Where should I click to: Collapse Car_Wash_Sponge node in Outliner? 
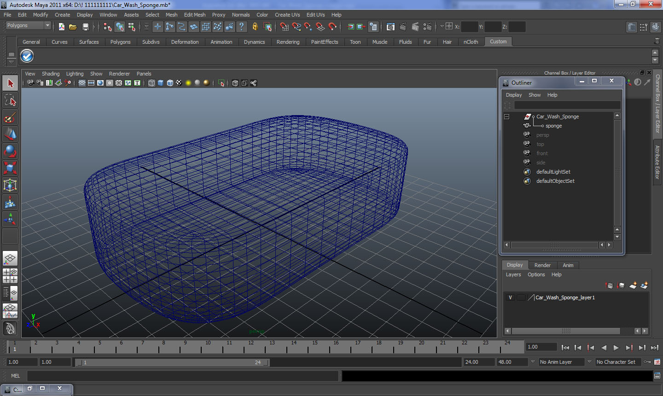tap(506, 116)
